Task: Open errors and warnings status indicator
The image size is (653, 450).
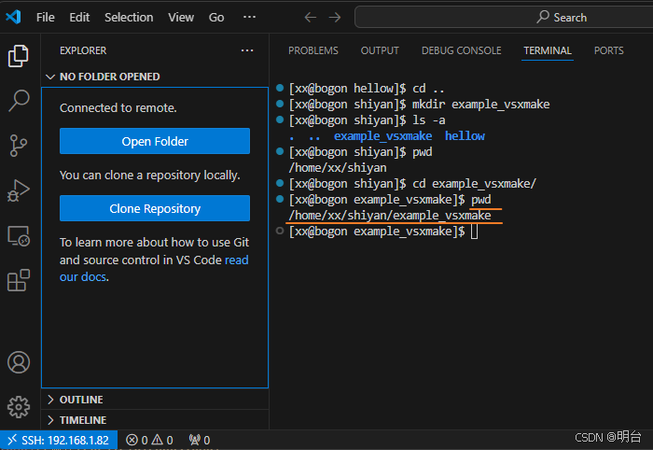Action: point(149,440)
